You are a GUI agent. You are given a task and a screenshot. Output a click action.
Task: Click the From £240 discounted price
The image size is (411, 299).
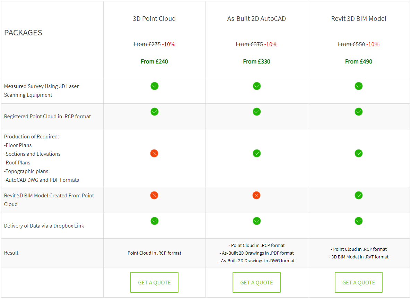[x=154, y=62]
